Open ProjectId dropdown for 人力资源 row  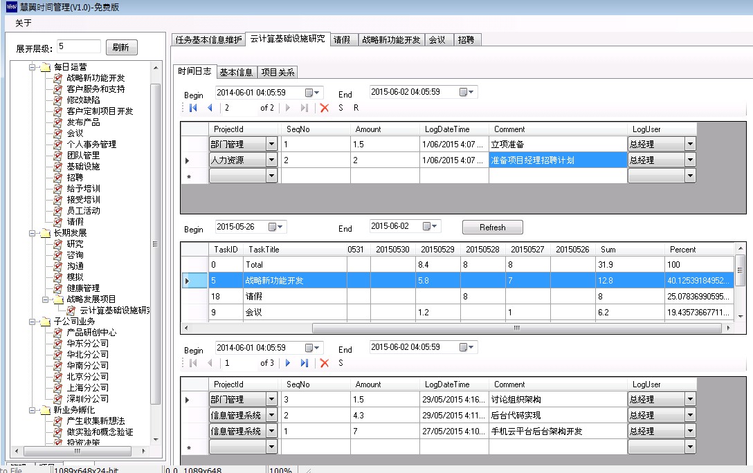tap(271, 160)
